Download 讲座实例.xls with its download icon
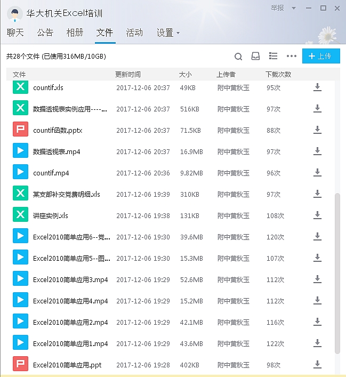The height and width of the screenshot is (377, 346). click(317, 215)
